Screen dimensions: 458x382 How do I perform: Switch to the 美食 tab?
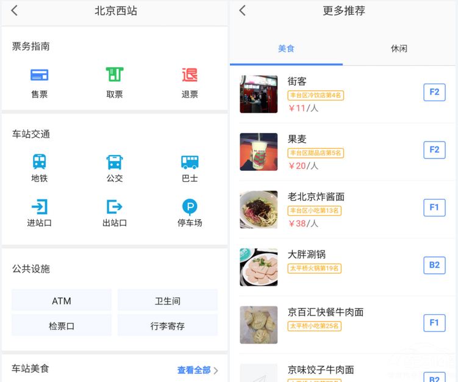point(286,48)
